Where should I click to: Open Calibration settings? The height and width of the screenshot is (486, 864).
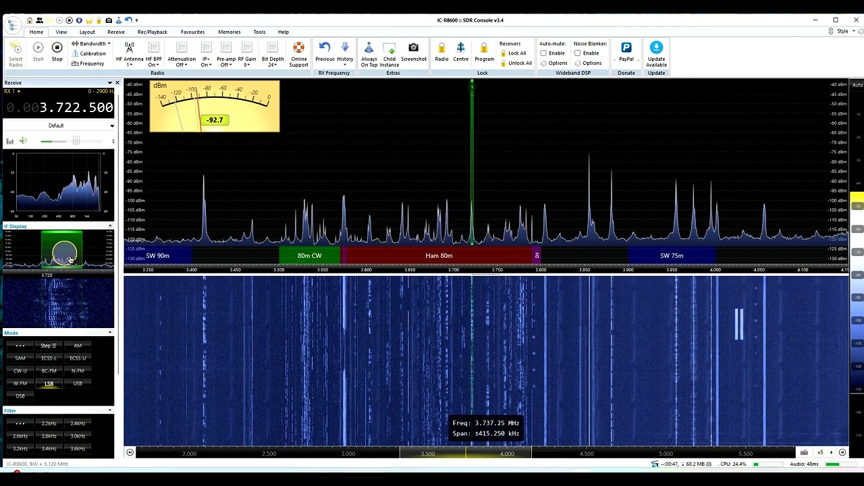88,53
